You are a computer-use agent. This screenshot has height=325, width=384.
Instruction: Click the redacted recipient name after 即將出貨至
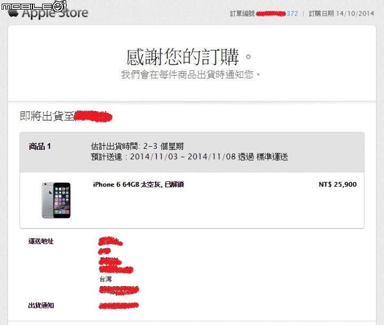(x=93, y=116)
